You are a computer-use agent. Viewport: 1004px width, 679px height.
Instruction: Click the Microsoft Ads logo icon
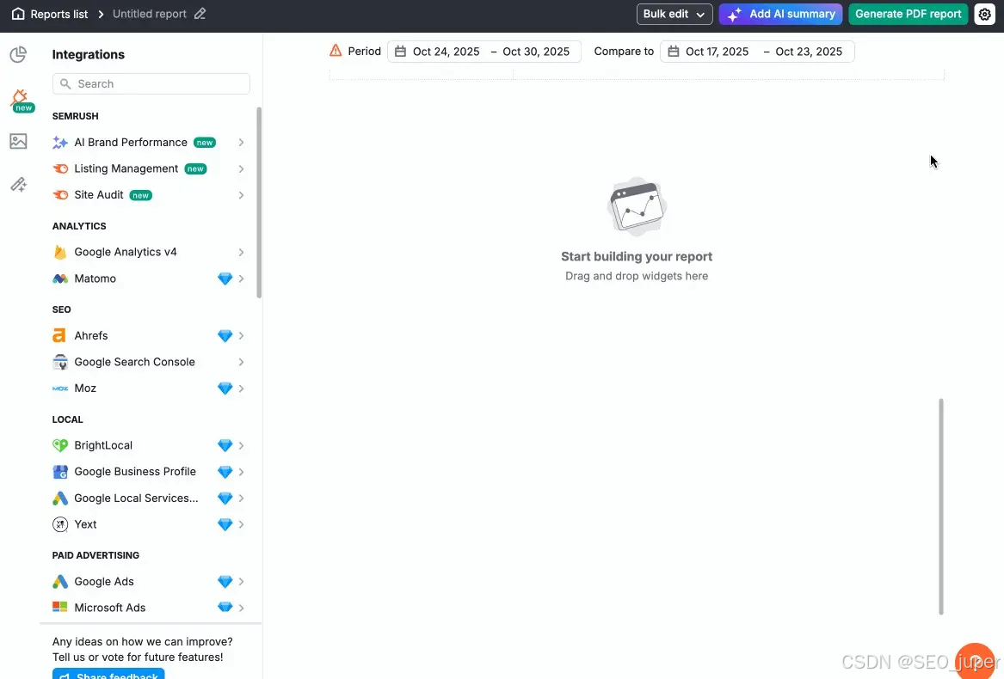click(x=59, y=607)
